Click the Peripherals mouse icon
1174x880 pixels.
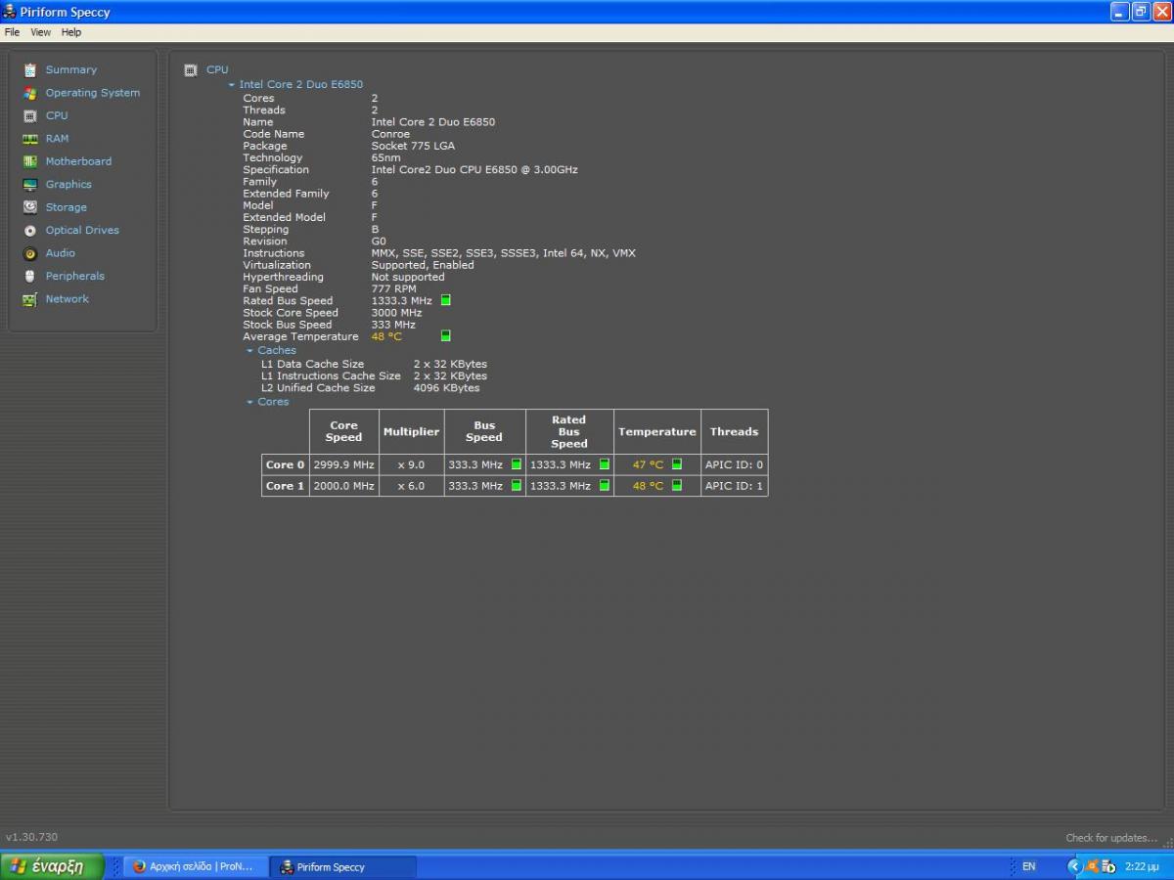[x=30, y=276]
